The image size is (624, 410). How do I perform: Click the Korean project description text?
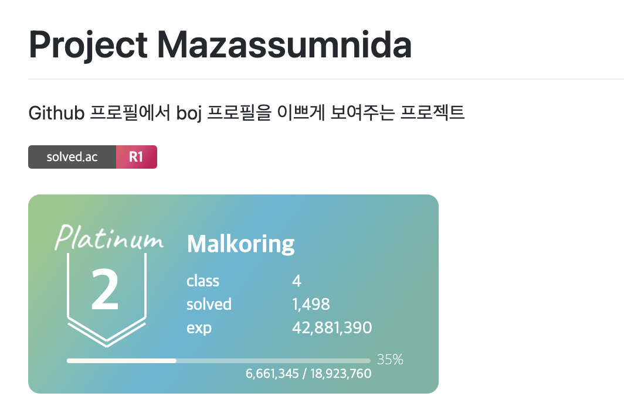pyautogui.click(x=246, y=113)
